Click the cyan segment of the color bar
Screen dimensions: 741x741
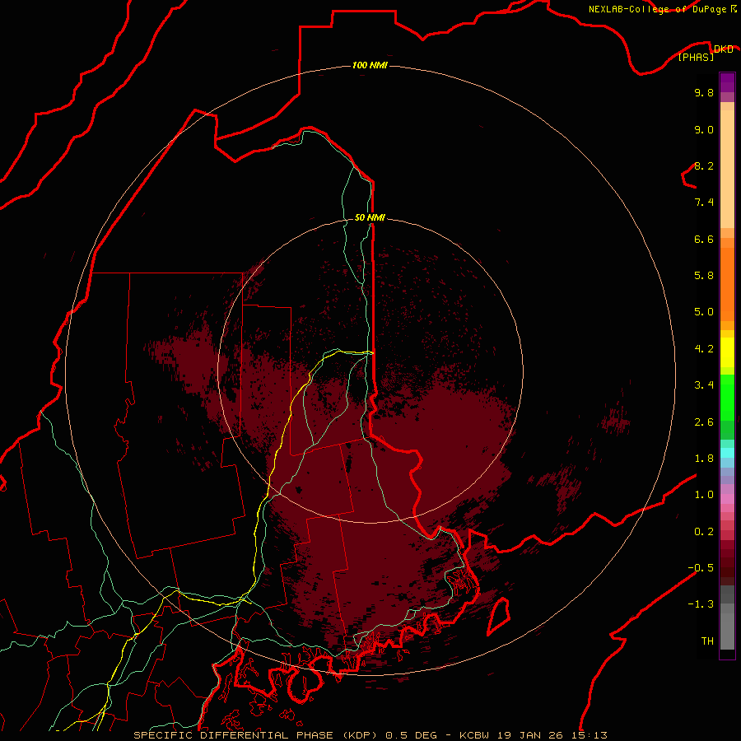[x=727, y=453]
